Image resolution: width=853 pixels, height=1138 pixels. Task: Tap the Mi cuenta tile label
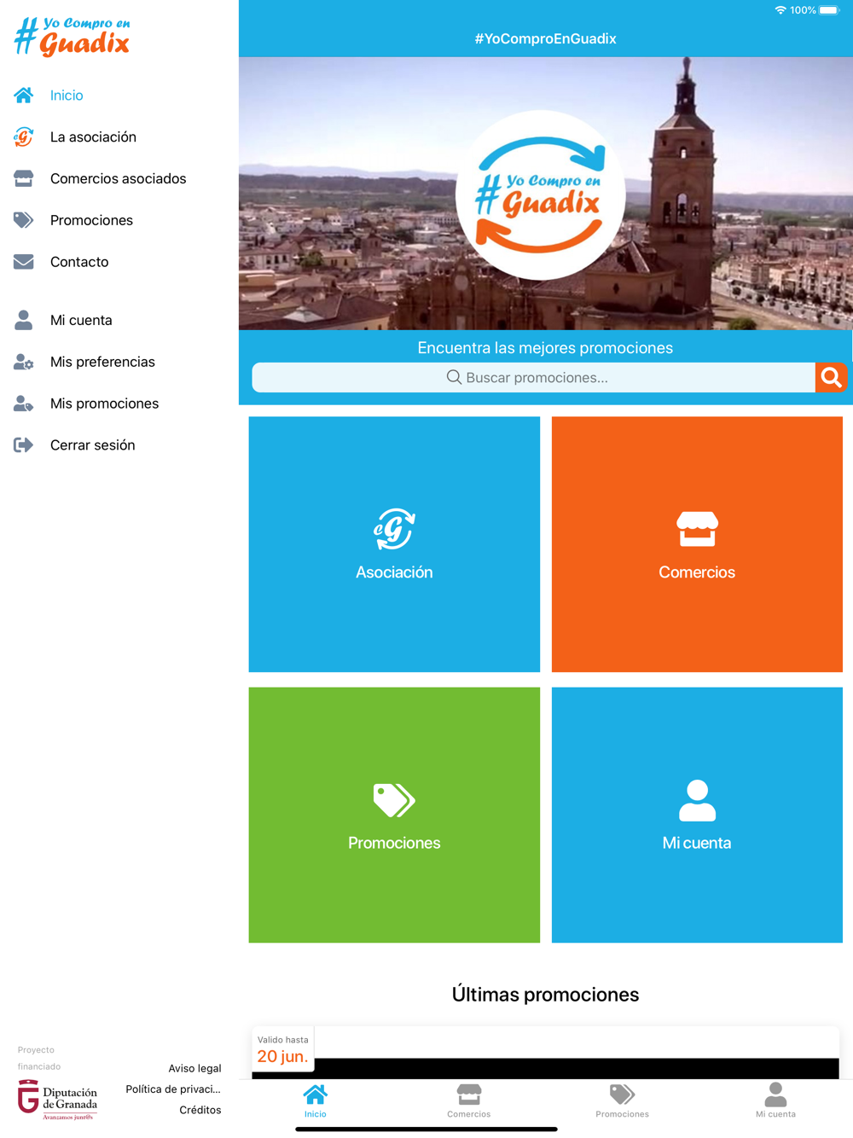(x=697, y=843)
